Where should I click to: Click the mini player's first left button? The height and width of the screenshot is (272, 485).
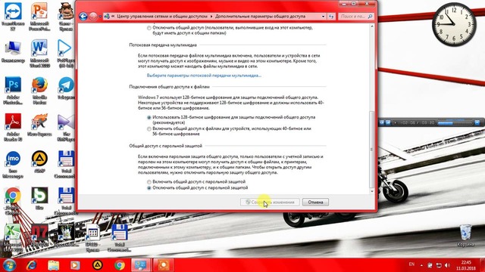pyautogui.click(x=382, y=122)
